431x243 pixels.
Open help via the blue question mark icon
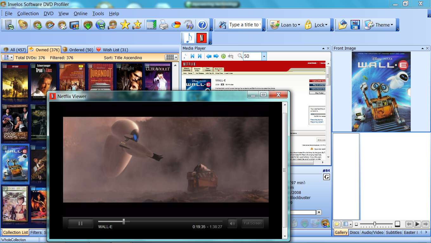click(202, 25)
